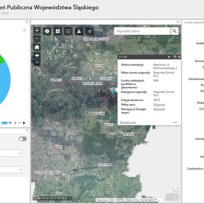The width and height of the screenshot is (204, 204).
Task: Focus the Wyszukaj adres search field
Action: tap(142, 31)
